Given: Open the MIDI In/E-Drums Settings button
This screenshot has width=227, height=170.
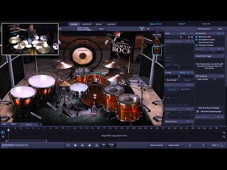Looking at the screenshot, I should point(209,108).
